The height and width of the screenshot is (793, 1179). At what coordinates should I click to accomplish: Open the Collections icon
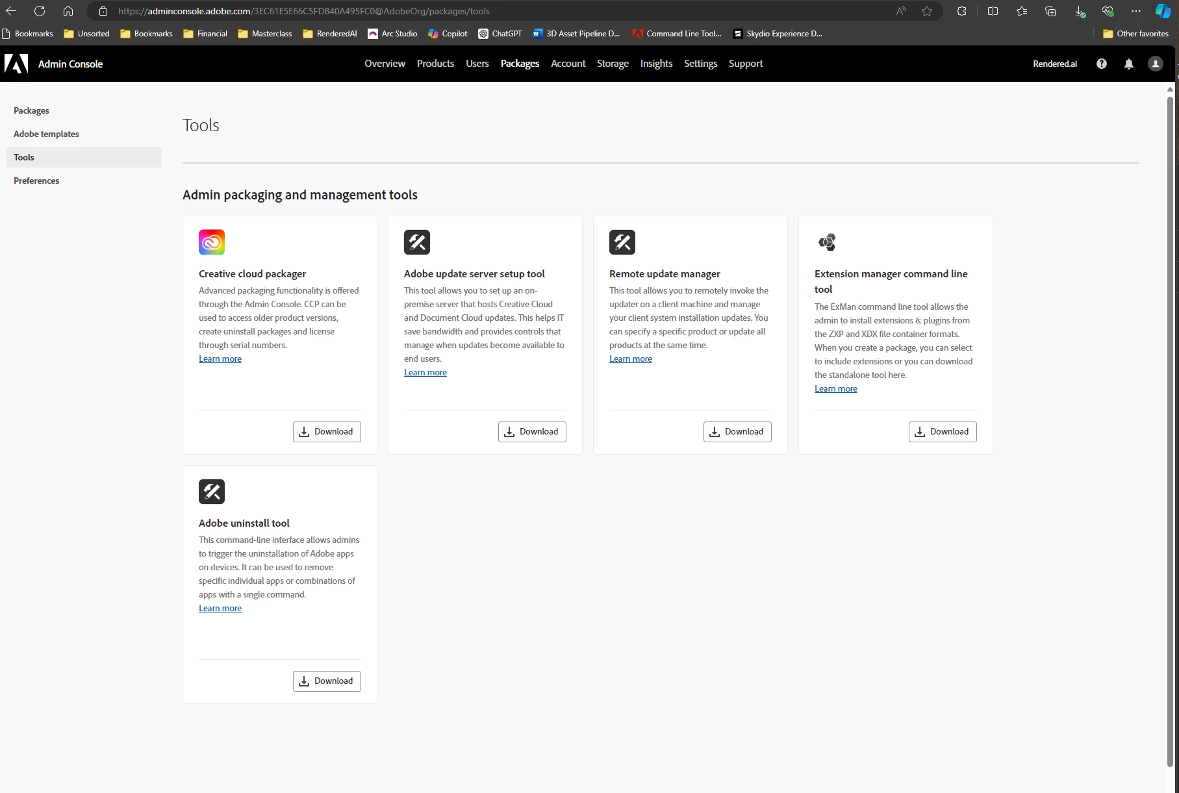[1050, 11]
